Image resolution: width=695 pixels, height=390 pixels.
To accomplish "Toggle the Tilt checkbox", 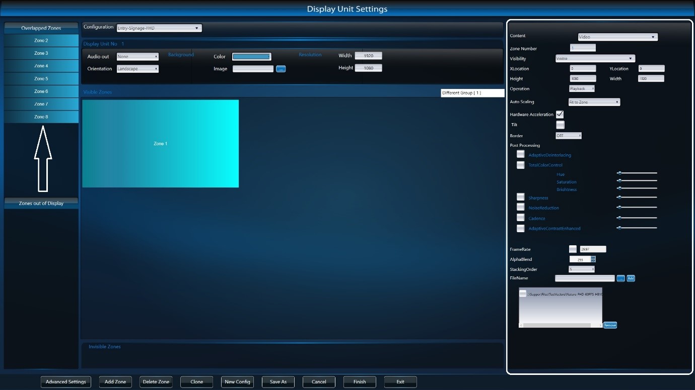I will [560, 125].
